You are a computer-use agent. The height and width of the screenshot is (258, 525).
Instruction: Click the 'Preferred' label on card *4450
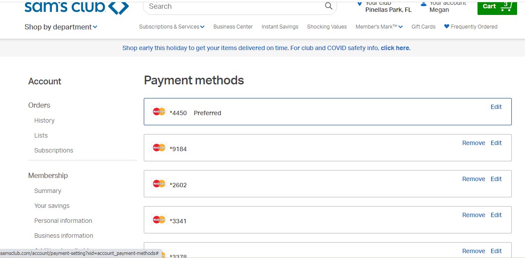click(207, 113)
